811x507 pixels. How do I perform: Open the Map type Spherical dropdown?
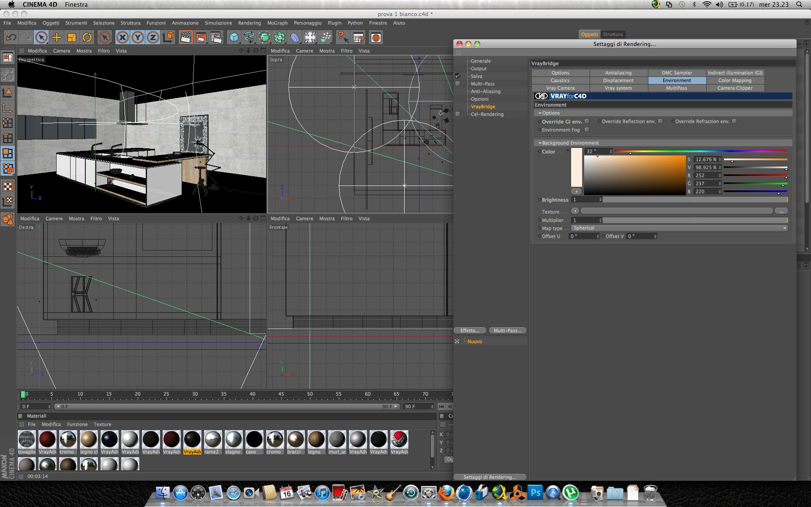pyautogui.click(x=679, y=228)
